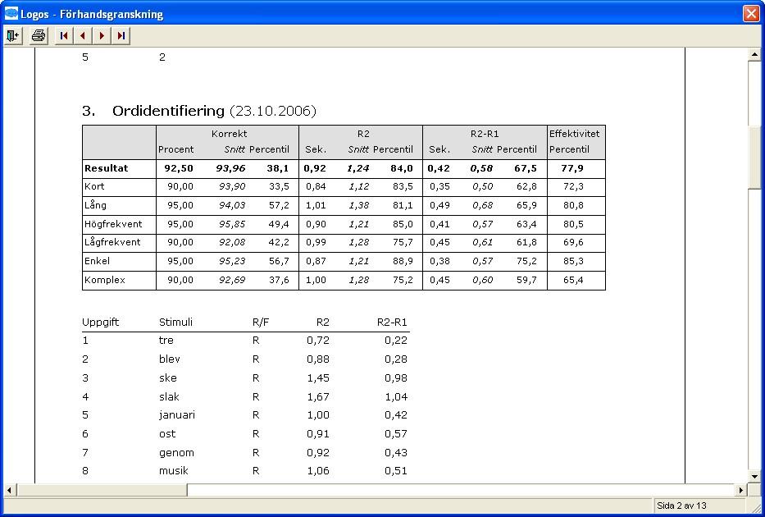The width and height of the screenshot is (765, 517).
Task: Click R2-R1 value '0,51' for musik
Action: [x=396, y=471]
